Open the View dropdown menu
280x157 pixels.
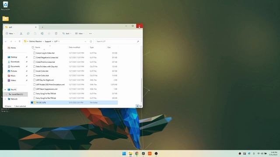tap(80, 34)
